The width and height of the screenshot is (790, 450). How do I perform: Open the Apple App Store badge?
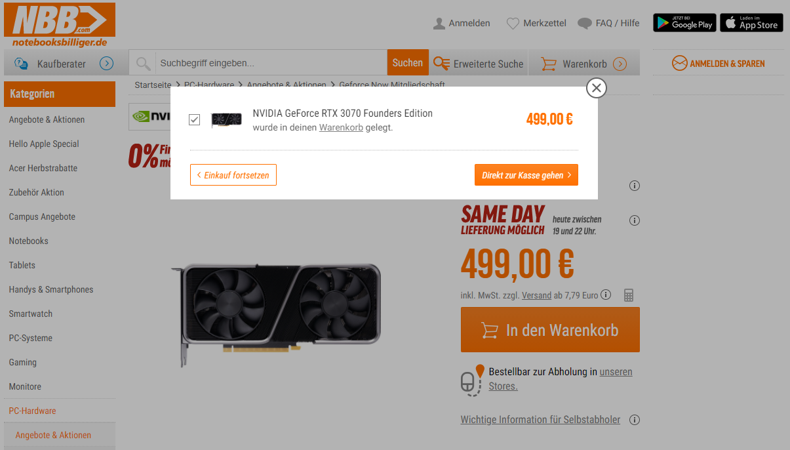click(x=751, y=22)
